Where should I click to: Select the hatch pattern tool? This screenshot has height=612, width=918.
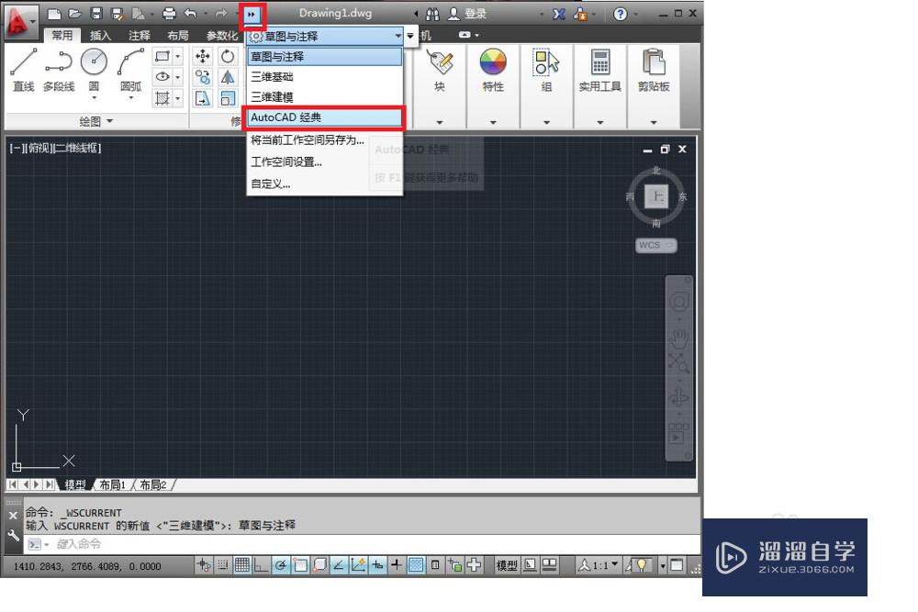coord(162,97)
